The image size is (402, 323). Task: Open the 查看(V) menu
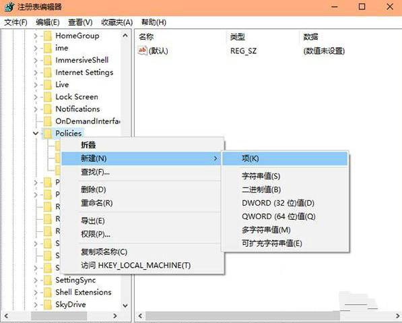click(80, 23)
